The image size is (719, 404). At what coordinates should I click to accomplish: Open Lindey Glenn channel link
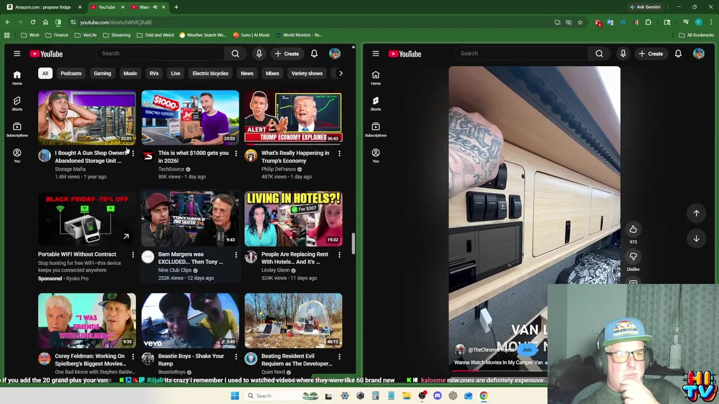click(x=276, y=270)
